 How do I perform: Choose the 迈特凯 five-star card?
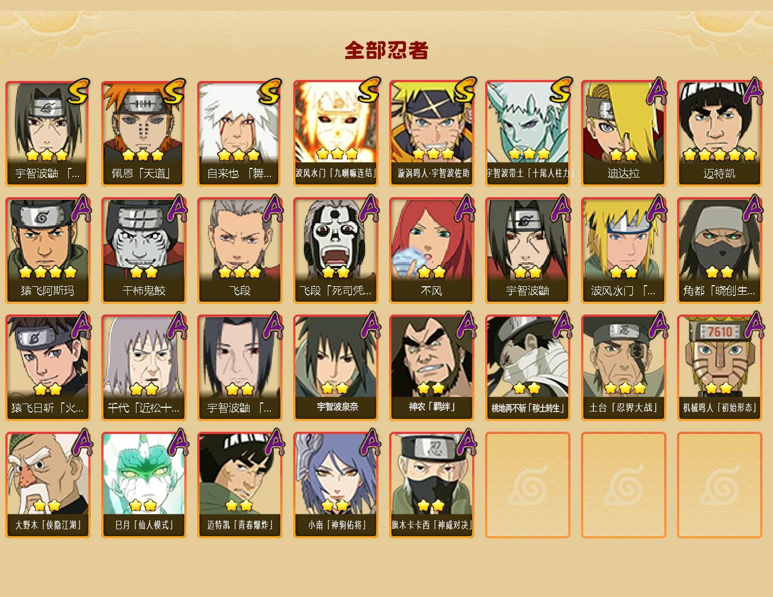[x=719, y=133]
